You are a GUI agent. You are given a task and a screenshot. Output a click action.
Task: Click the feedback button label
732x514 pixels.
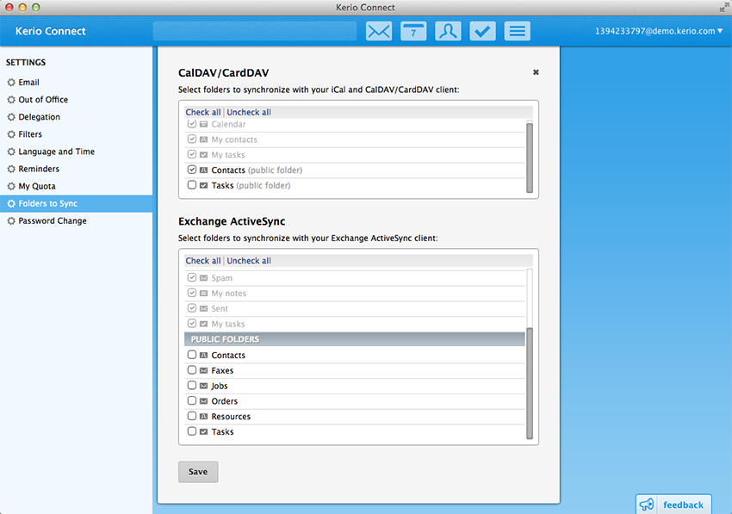pyautogui.click(x=683, y=505)
